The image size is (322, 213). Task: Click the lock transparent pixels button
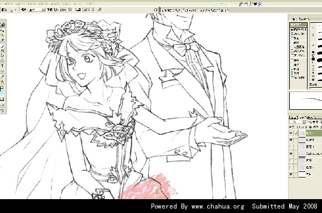[x=298, y=127]
